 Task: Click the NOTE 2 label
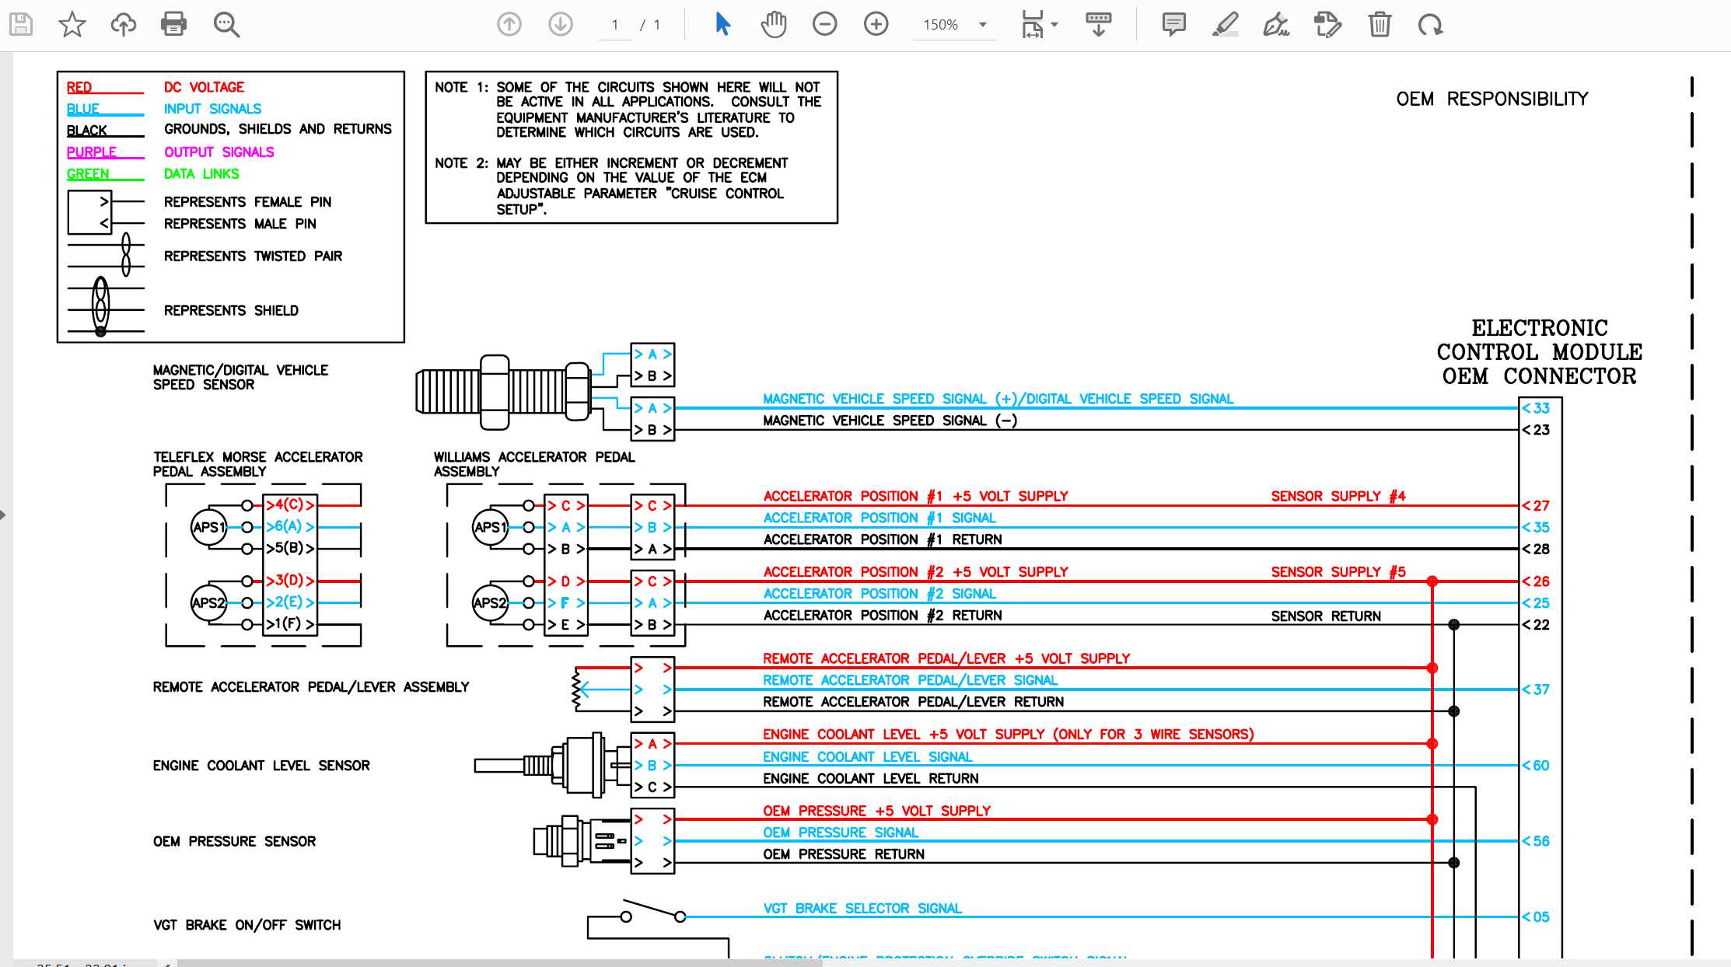pyautogui.click(x=461, y=162)
